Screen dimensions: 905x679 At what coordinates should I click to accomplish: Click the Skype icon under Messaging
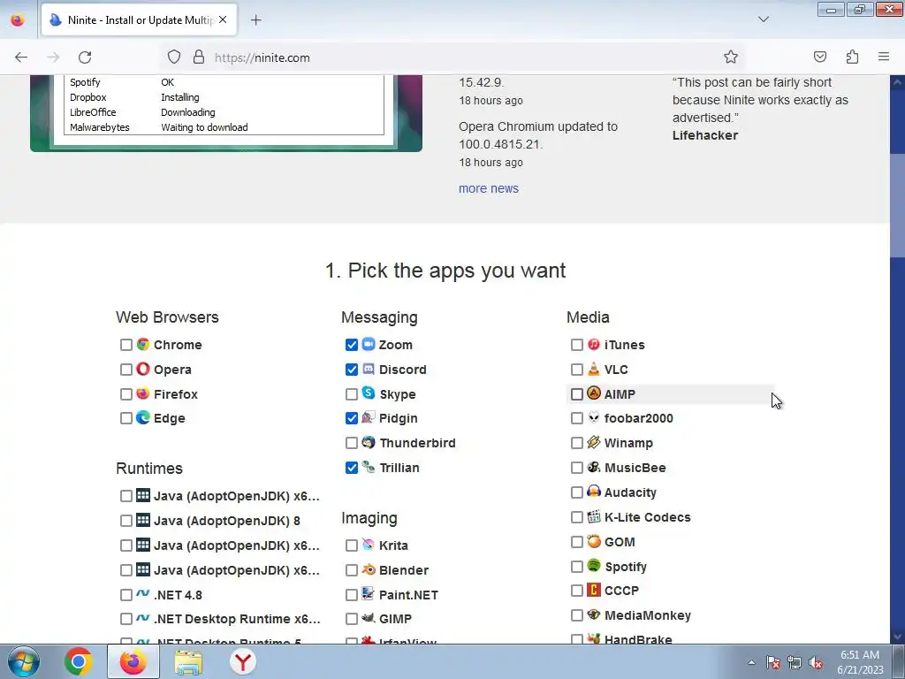369,393
